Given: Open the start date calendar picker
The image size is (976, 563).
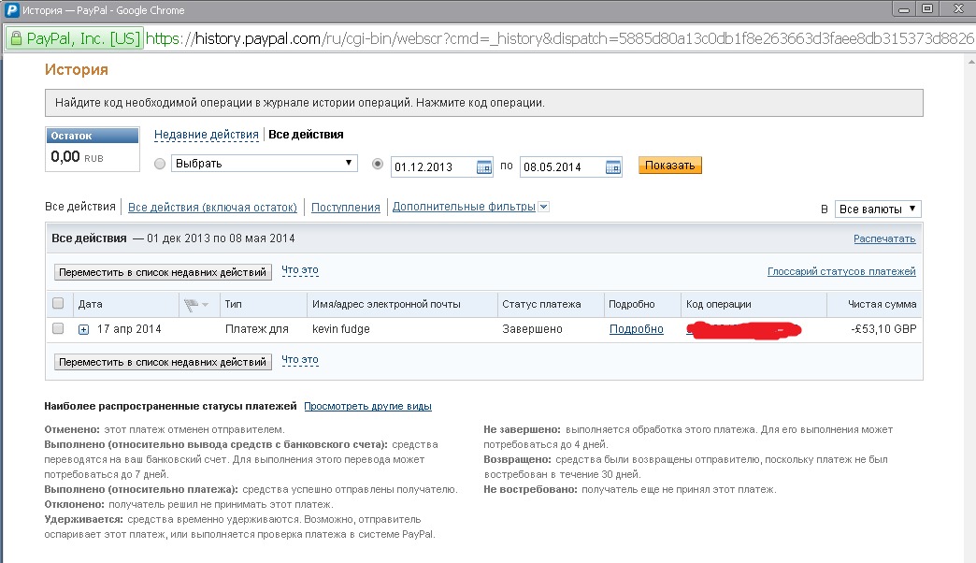Looking at the screenshot, I should 483,166.
